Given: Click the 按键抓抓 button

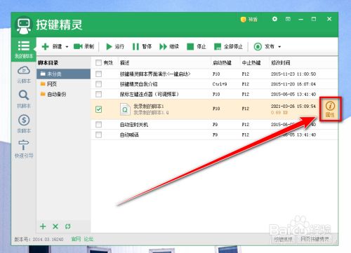Looking at the screenshot, I should [x=283, y=239].
